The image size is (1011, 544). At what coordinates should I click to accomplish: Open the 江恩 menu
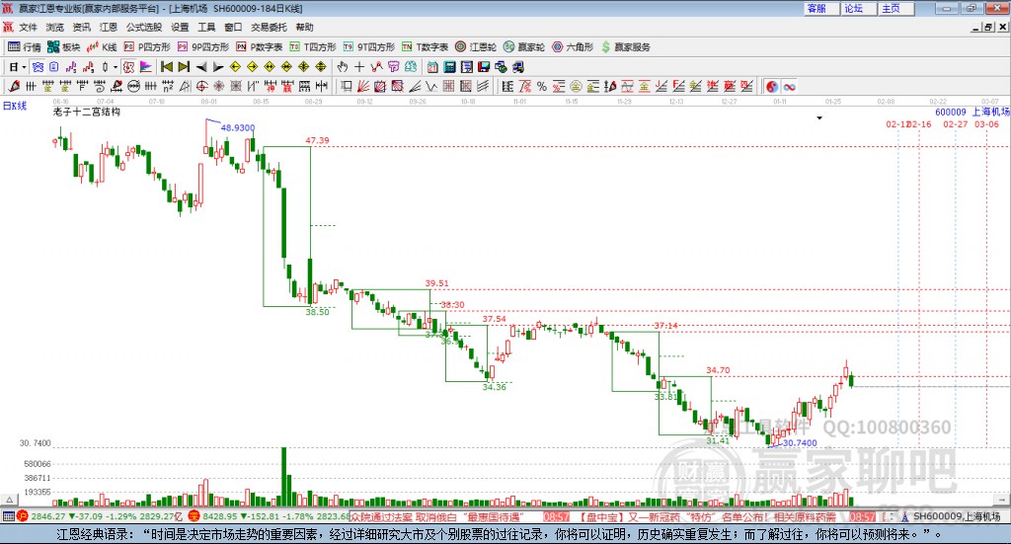coord(109,27)
